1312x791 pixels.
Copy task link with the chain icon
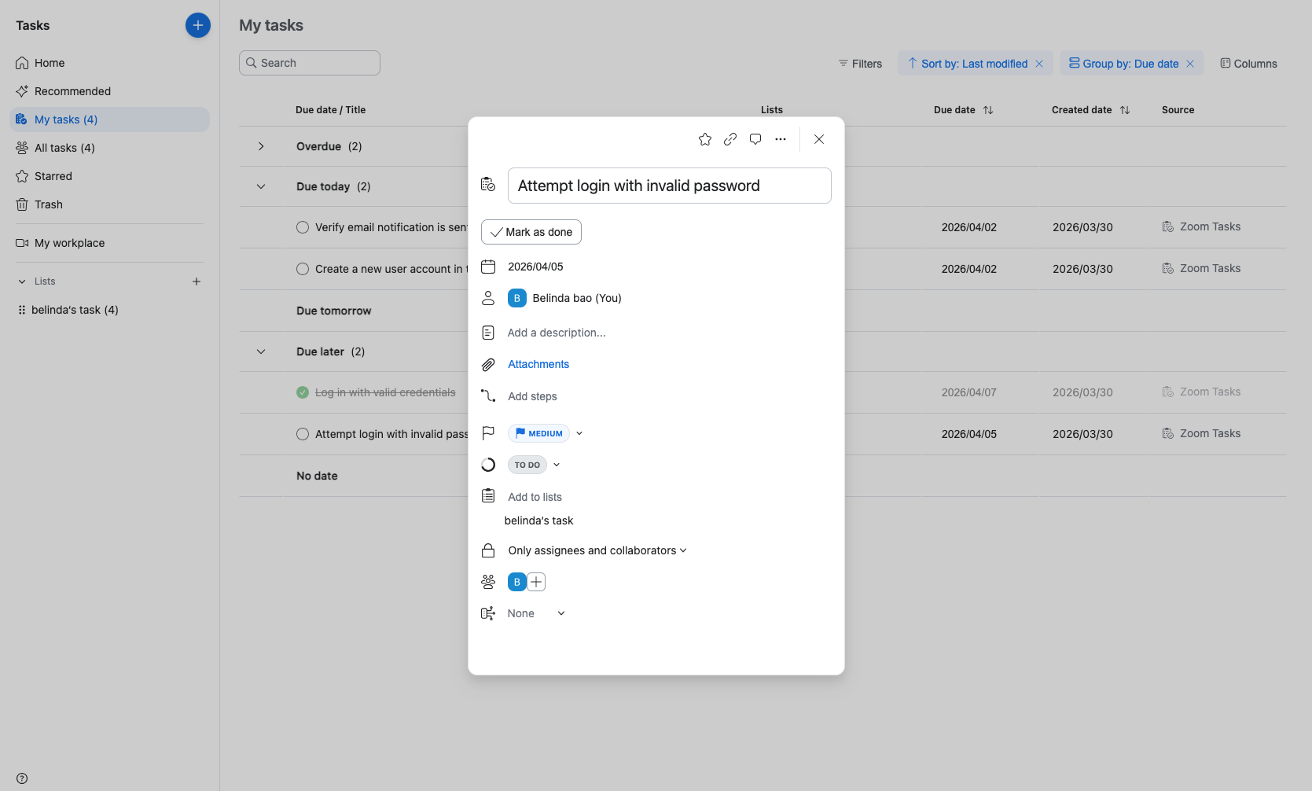(x=730, y=139)
